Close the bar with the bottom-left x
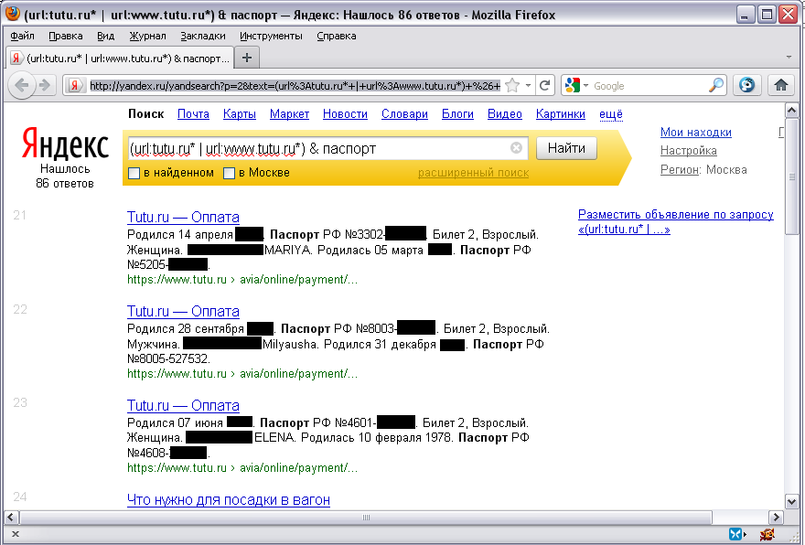 [x=15, y=534]
